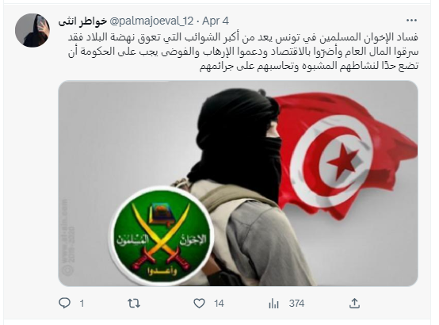This screenshot has width=439, height=325.
Task: Share the tweet via the upload arrow icon
Action: (x=354, y=303)
